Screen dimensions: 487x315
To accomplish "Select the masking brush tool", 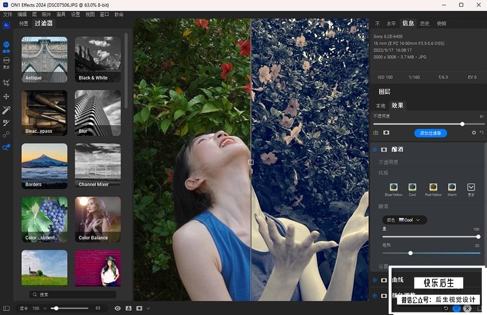I will coord(6,123).
